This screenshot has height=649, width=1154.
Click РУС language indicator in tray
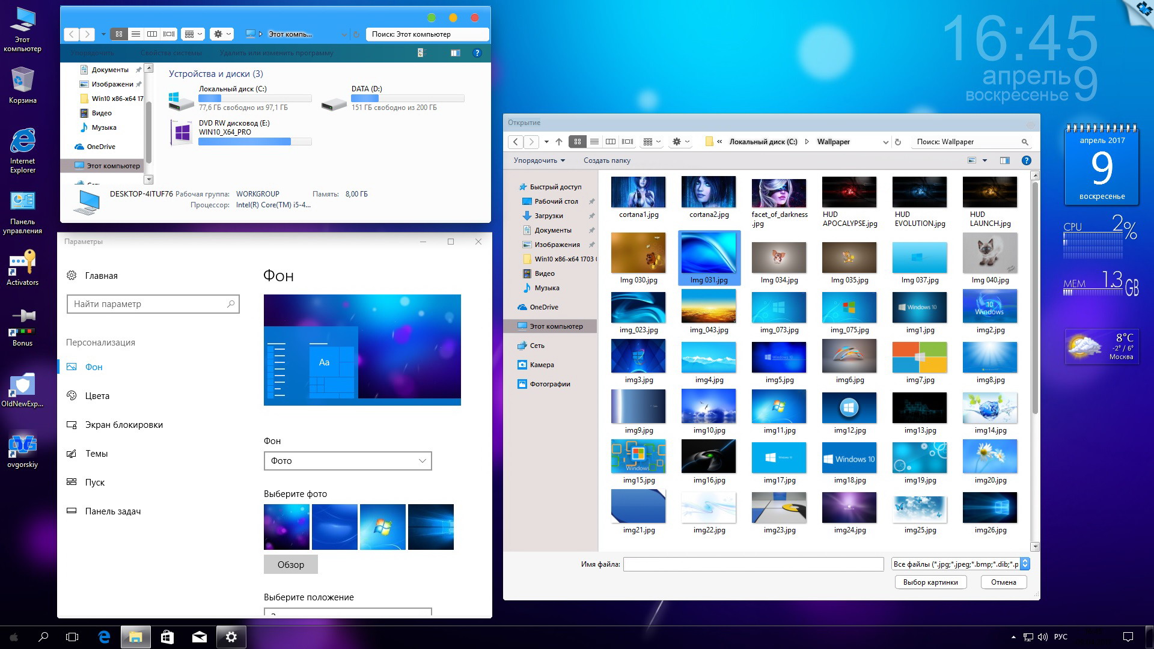tap(1061, 637)
